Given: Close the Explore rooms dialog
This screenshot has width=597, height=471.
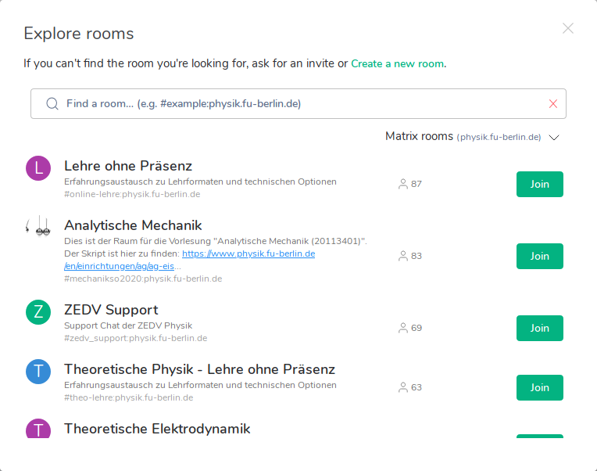Looking at the screenshot, I should [x=568, y=28].
